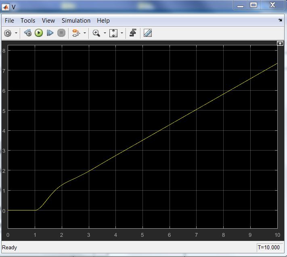
Task: Select the Zoom magnifier tool
Action: pyautogui.click(x=96, y=33)
